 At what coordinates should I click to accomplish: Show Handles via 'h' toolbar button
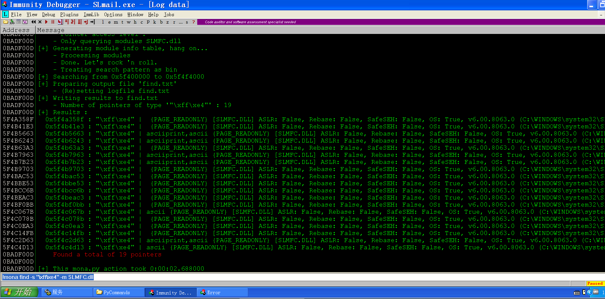click(x=135, y=22)
